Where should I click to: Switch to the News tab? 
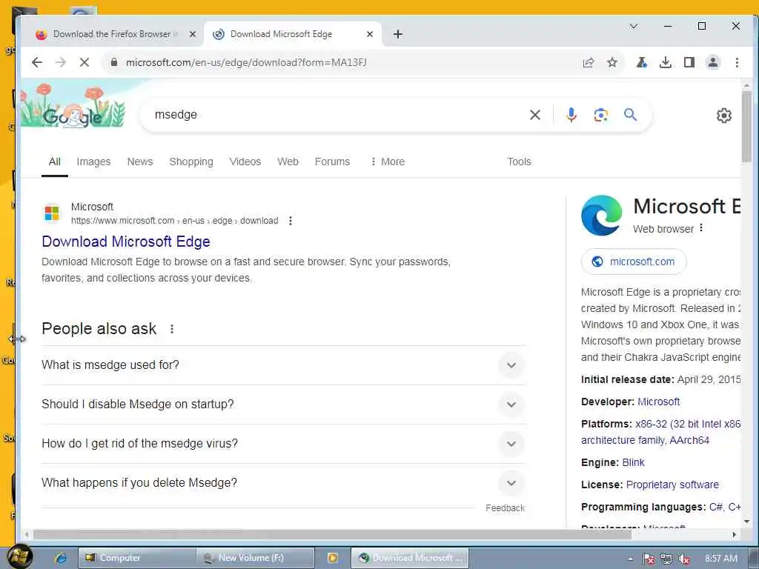click(140, 162)
